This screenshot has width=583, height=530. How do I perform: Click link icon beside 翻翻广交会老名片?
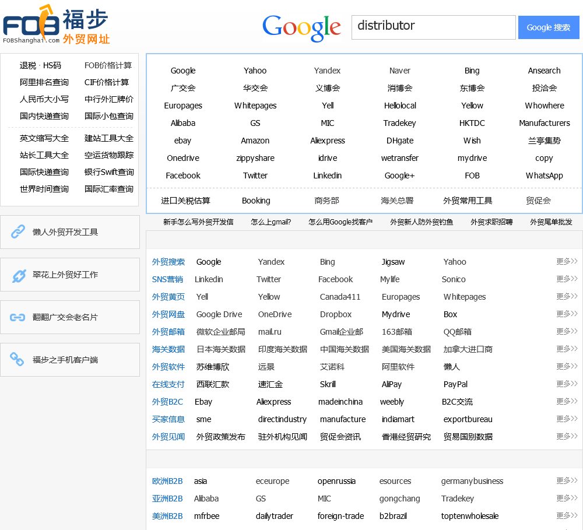coord(17,317)
